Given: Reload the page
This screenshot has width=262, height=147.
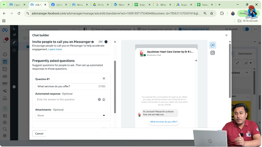Looking at the screenshot, I should (x=19, y=13).
